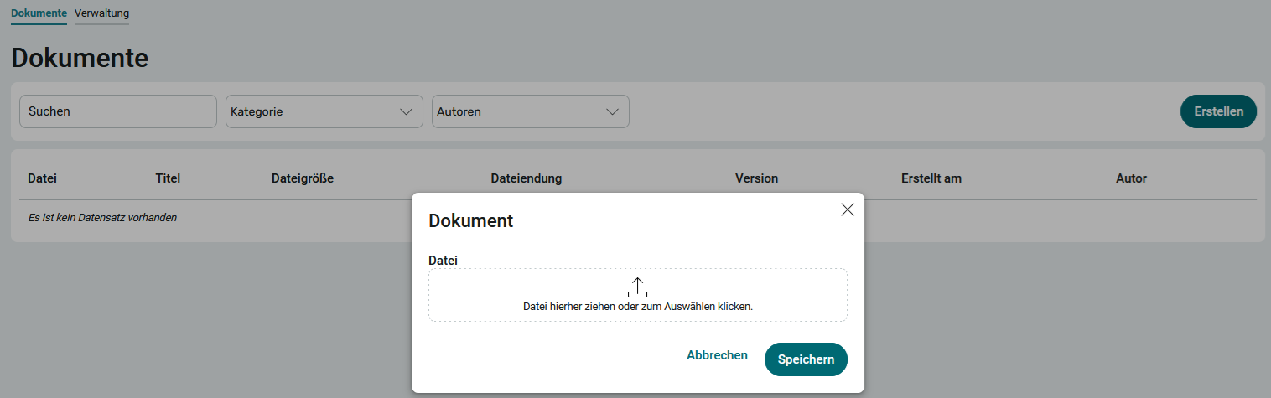1271x398 pixels.
Task: Open the Autoren dropdown
Action: click(530, 111)
